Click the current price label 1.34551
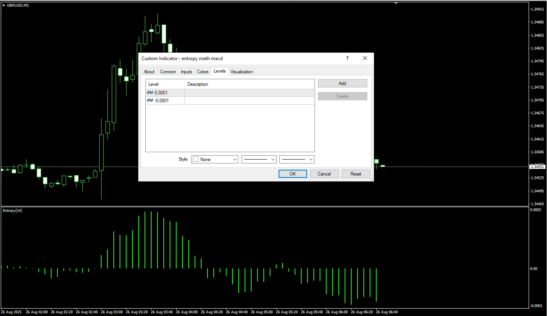The height and width of the screenshot is (316, 547). [538, 167]
